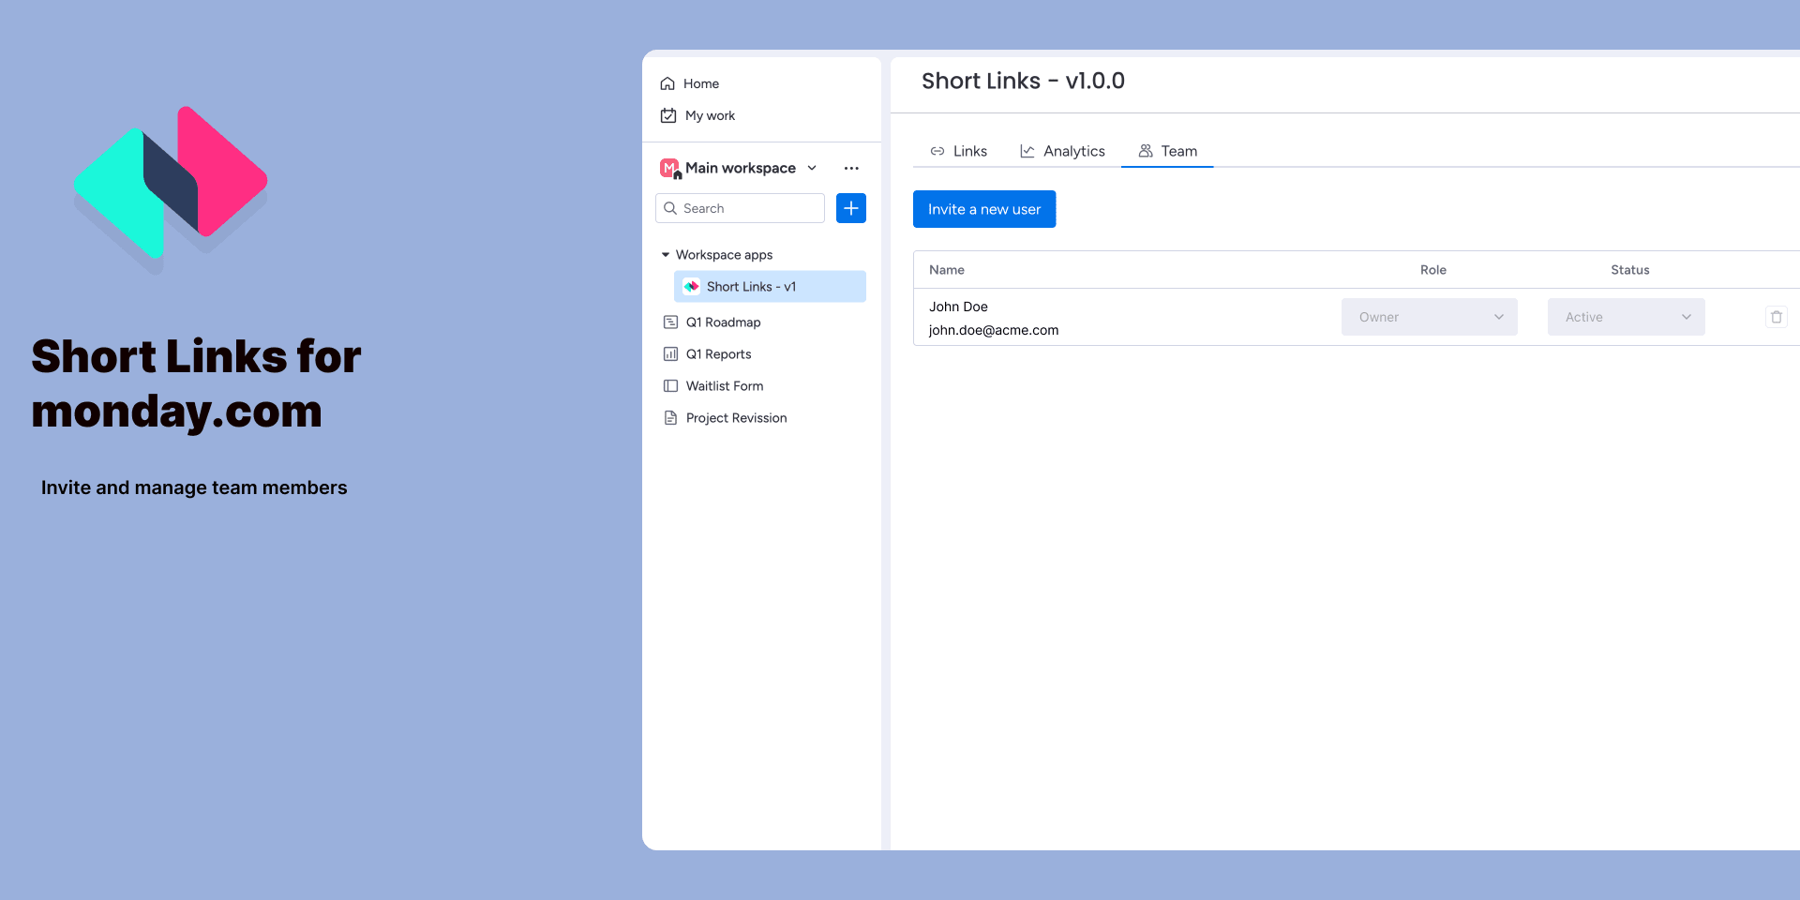Open the Owner role dropdown
1800x900 pixels.
point(1430,317)
